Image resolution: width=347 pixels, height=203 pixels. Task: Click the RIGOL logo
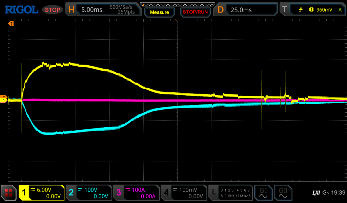pyautogui.click(x=21, y=10)
